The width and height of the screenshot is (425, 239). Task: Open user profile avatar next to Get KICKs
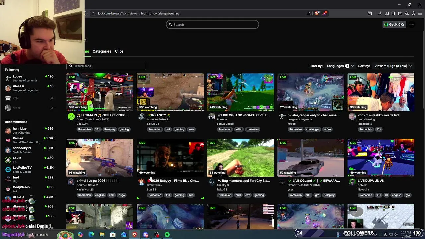412,24
